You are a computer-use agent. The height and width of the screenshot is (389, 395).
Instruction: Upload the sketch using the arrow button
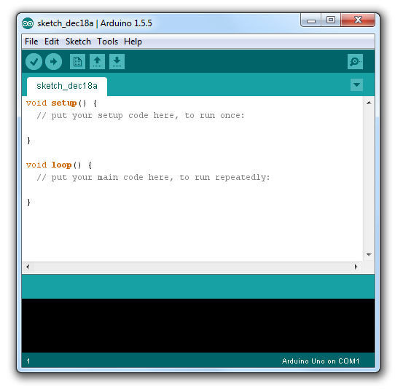(53, 62)
